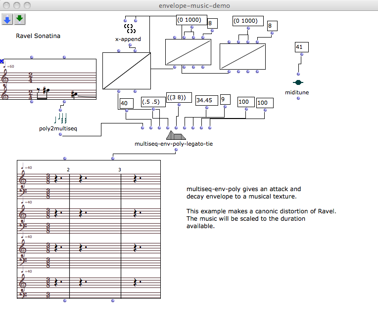The width and height of the screenshot is (378, 320).
Task: Click the green down arrow button
Action: pos(20,19)
